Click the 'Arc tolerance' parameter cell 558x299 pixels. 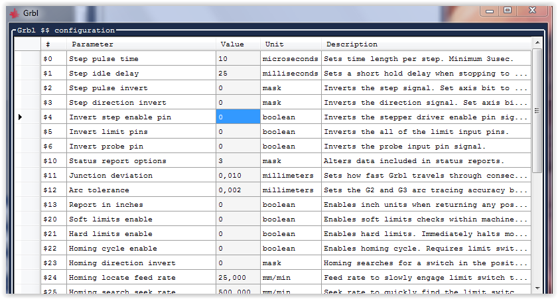(141, 190)
